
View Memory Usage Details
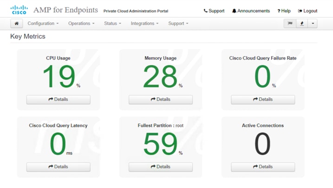(x=161, y=100)
